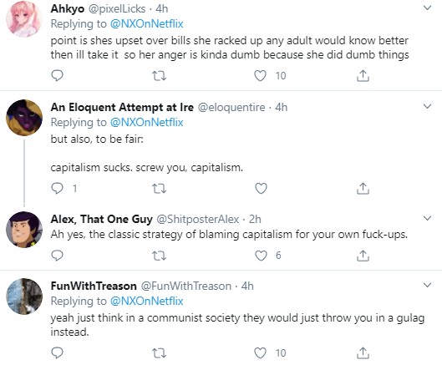Retweet Ahkyo's tweet about bills
This screenshot has width=442, height=365.
pos(159,76)
